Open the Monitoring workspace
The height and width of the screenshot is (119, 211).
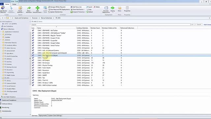[5, 107]
